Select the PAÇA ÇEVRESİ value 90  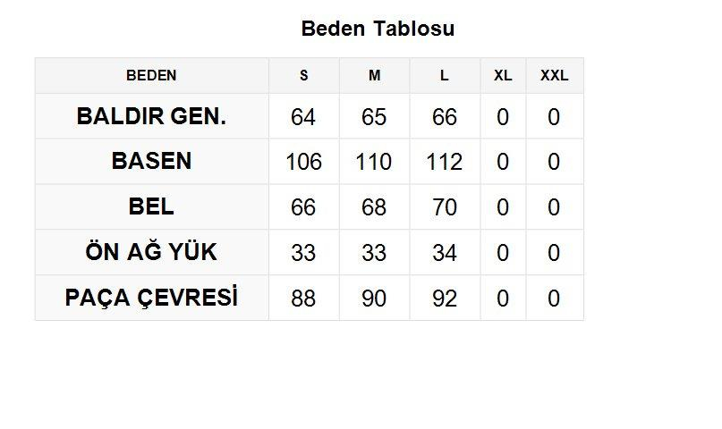pyautogui.click(x=374, y=299)
